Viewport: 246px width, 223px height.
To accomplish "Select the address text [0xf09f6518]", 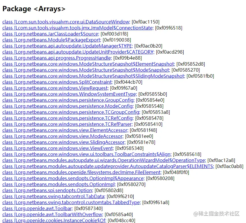I will coord(169,28).
